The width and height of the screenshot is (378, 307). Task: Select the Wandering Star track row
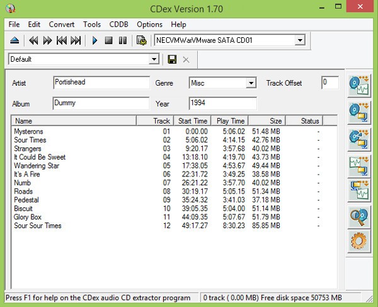36,166
